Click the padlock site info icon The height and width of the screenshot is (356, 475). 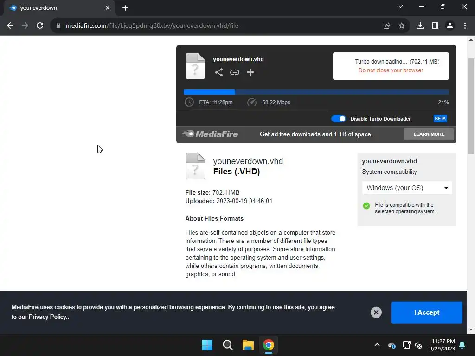tap(58, 26)
